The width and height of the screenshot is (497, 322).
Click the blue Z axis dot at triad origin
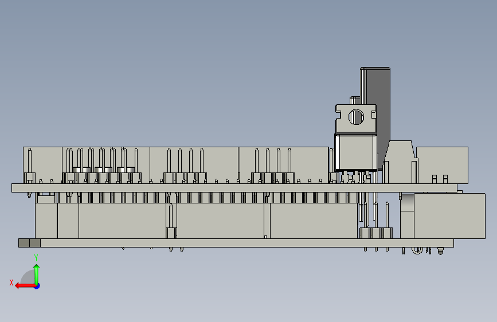pos(37,286)
